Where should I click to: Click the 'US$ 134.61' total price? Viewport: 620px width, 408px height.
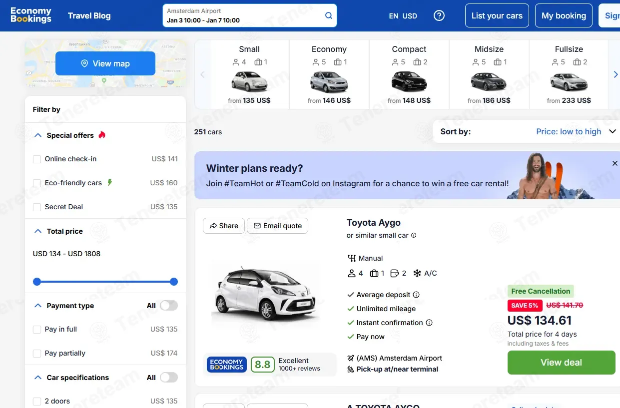point(540,320)
